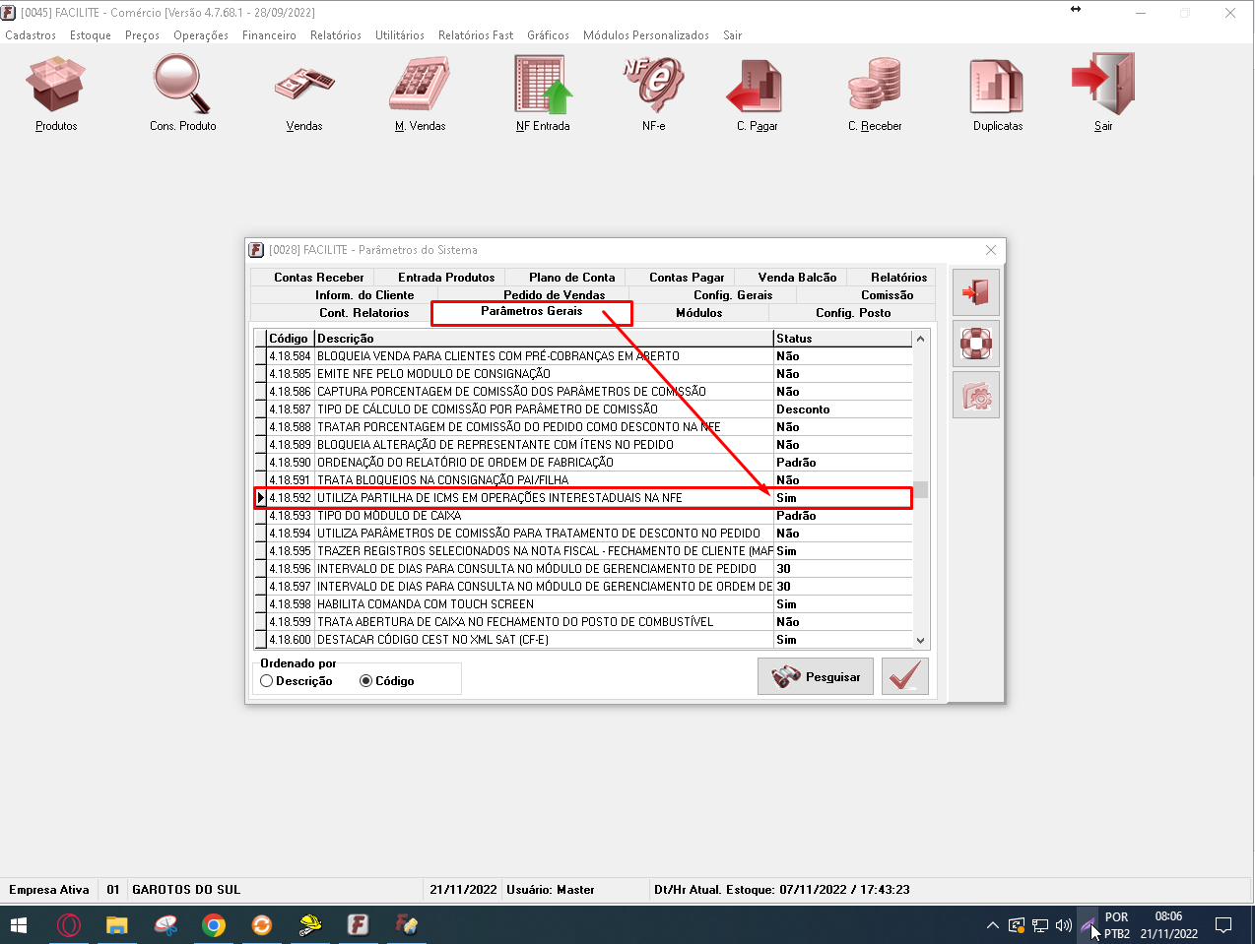Open the Financeiro menu

coord(269,35)
